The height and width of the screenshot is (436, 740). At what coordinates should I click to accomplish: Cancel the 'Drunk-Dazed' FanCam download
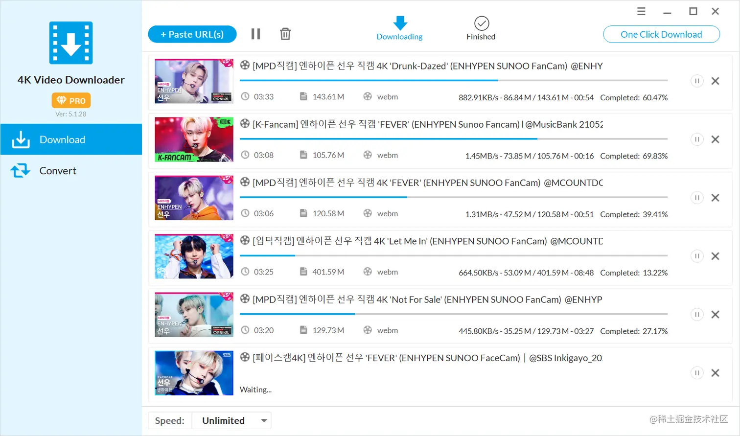click(x=715, y=81)
